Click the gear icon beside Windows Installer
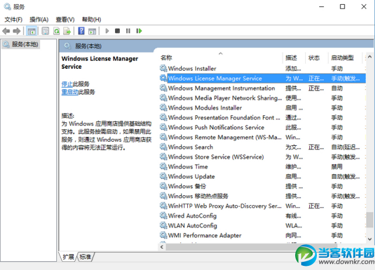 point(163,68)
